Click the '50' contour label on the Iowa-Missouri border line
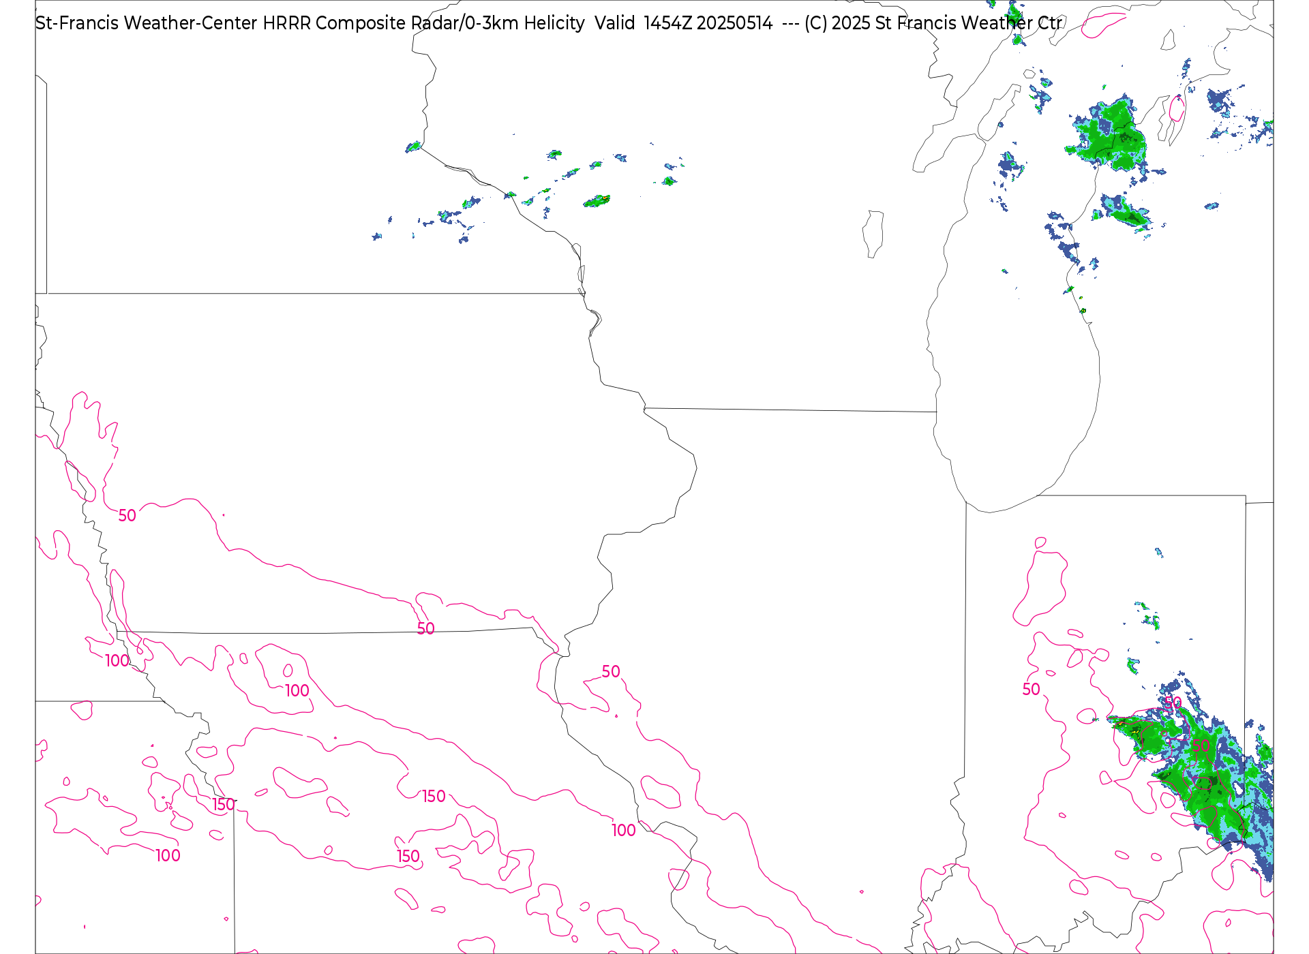1309x954 pixels. pos(426,629)
